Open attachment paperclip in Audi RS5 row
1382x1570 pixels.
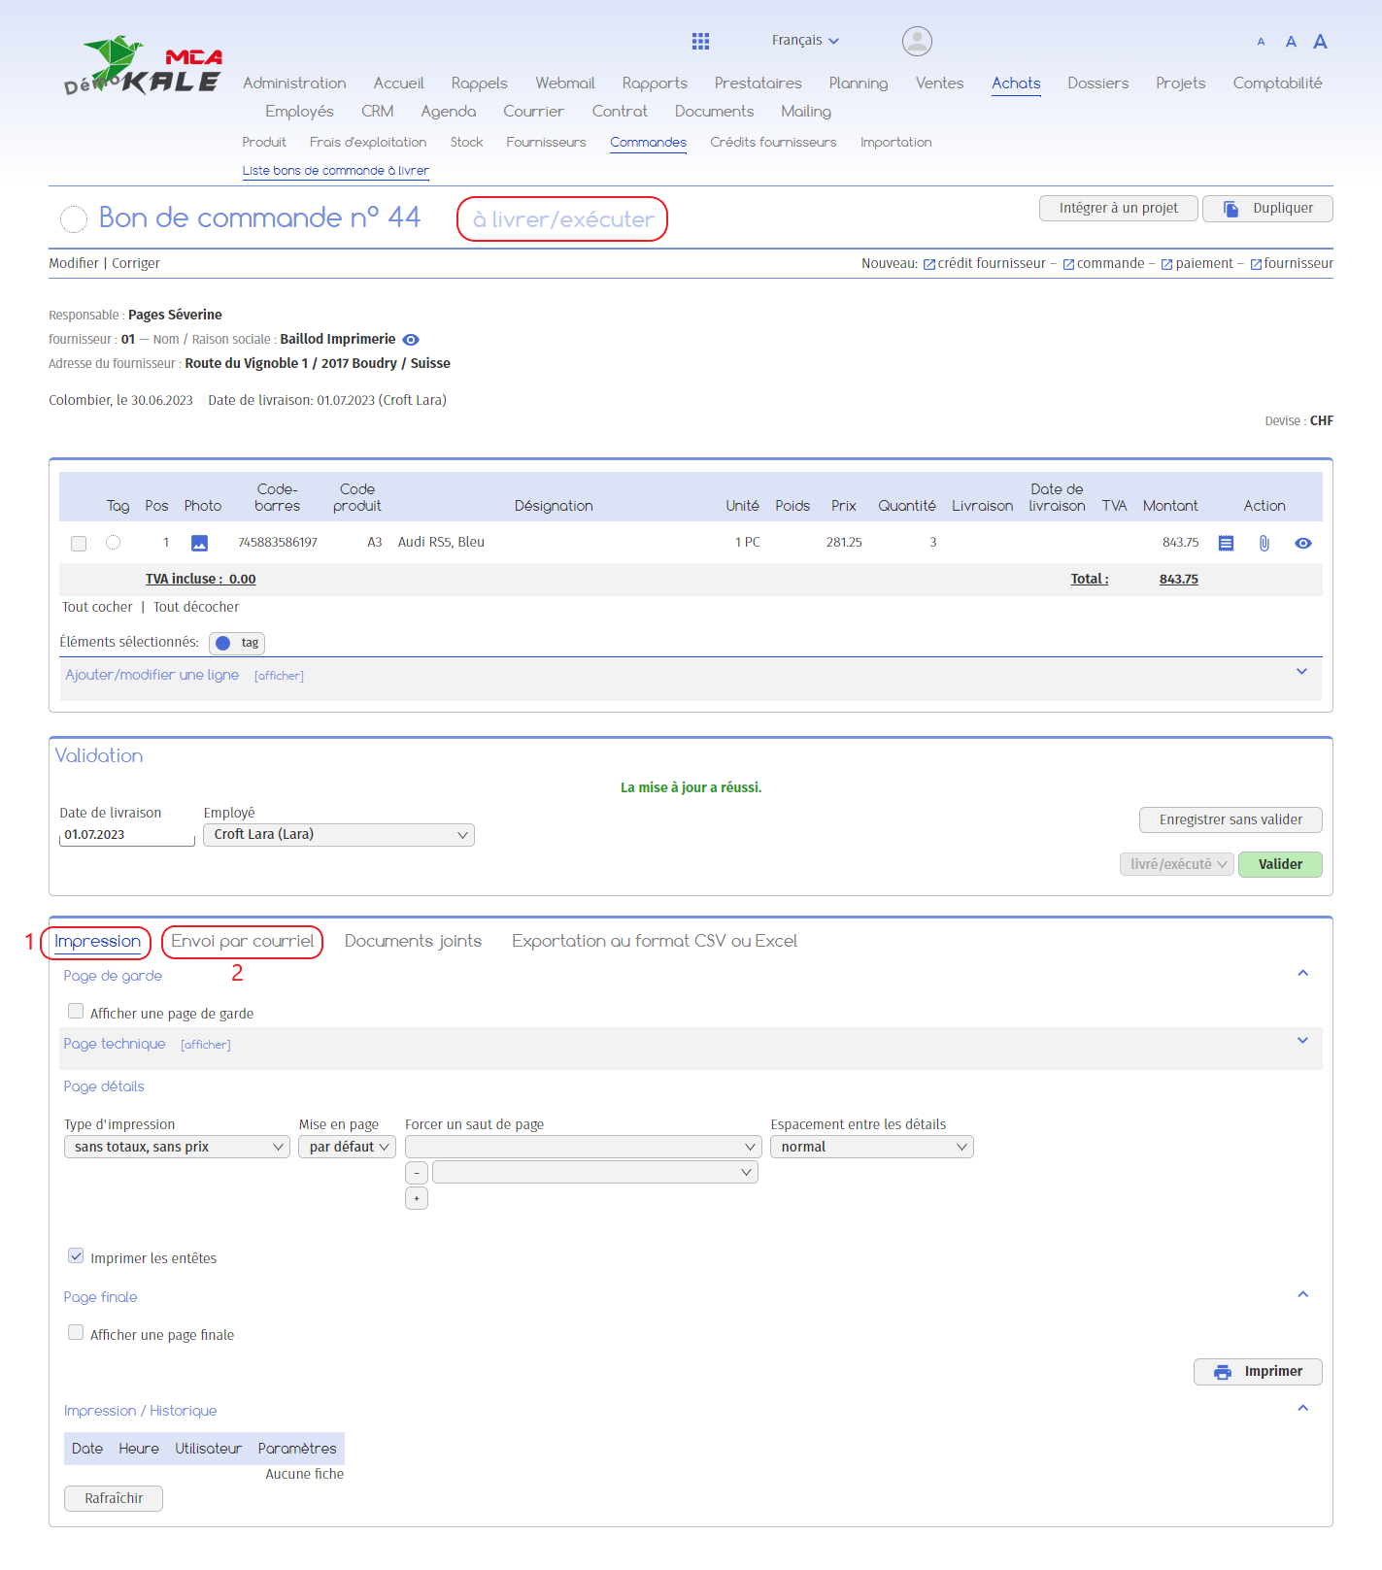coord(1264,543)
